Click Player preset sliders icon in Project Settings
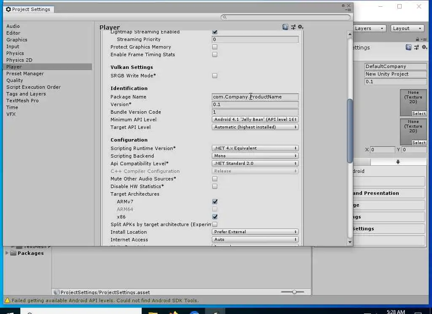This screenshot has width=432, height=314. coord(293,27)
